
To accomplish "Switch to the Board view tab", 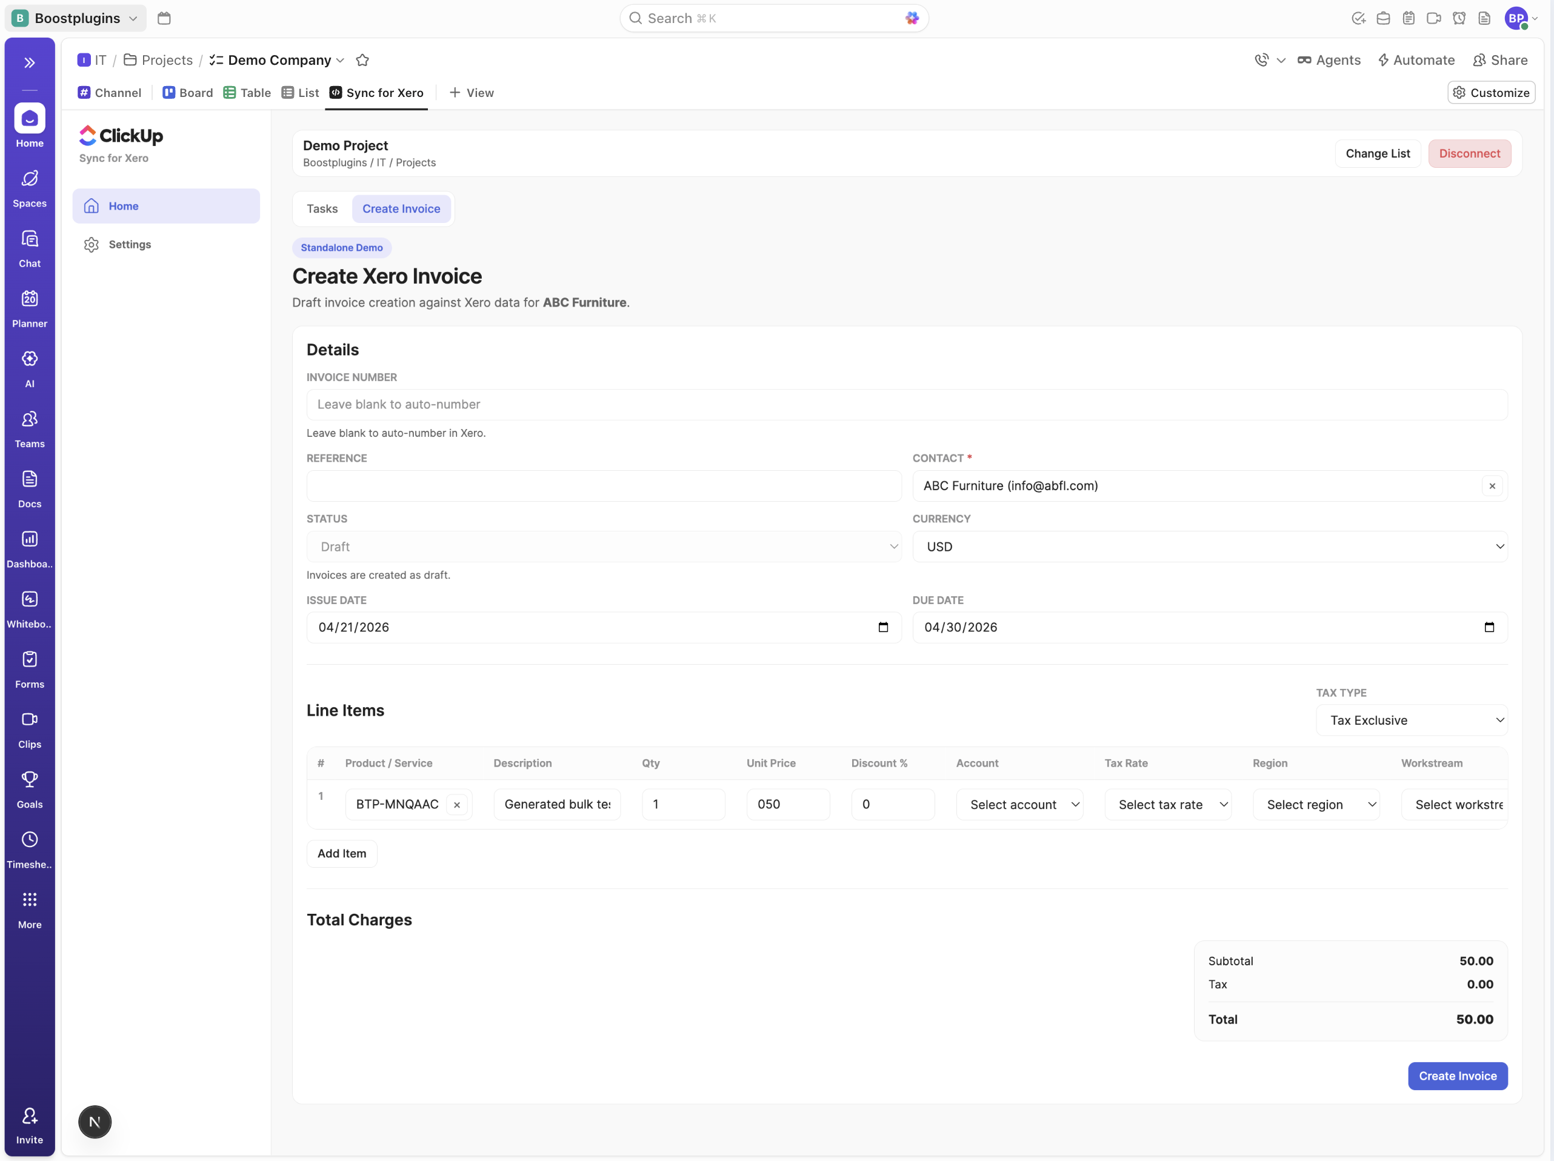I will point(187,93).
